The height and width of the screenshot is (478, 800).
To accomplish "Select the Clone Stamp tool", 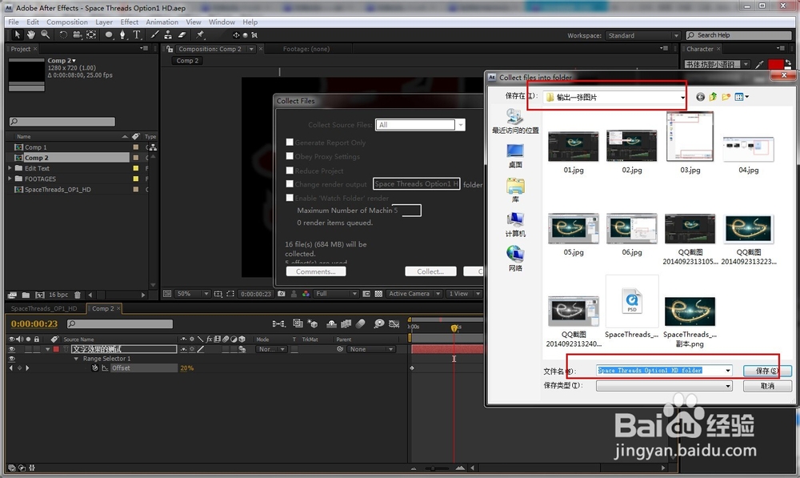I will (x=168, y=34).
